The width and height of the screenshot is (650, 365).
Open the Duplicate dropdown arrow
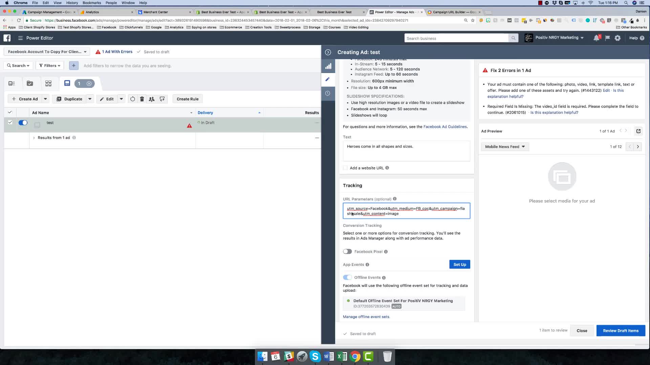[90, 99]
